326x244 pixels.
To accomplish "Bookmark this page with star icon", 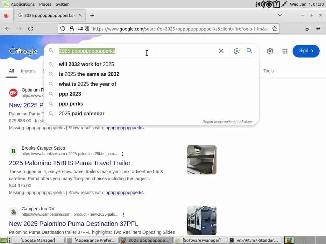I will pos(275,29).
